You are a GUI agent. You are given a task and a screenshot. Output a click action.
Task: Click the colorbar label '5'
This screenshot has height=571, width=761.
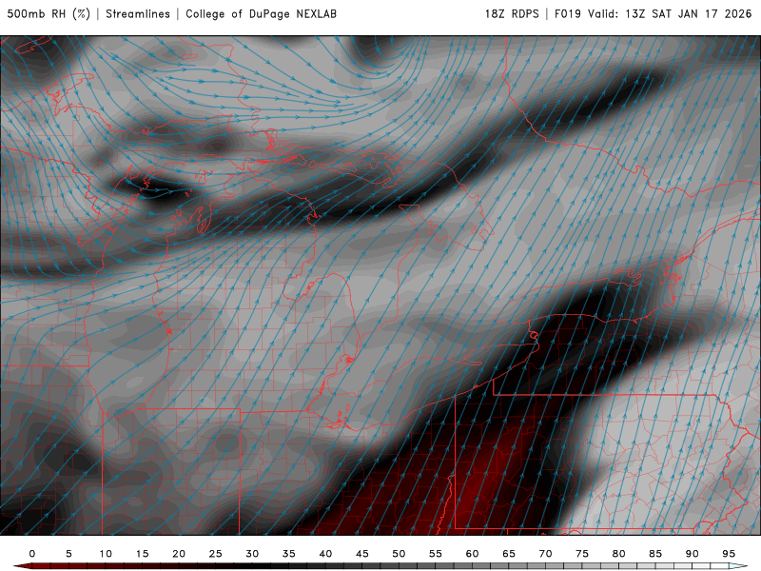(68, 554)
